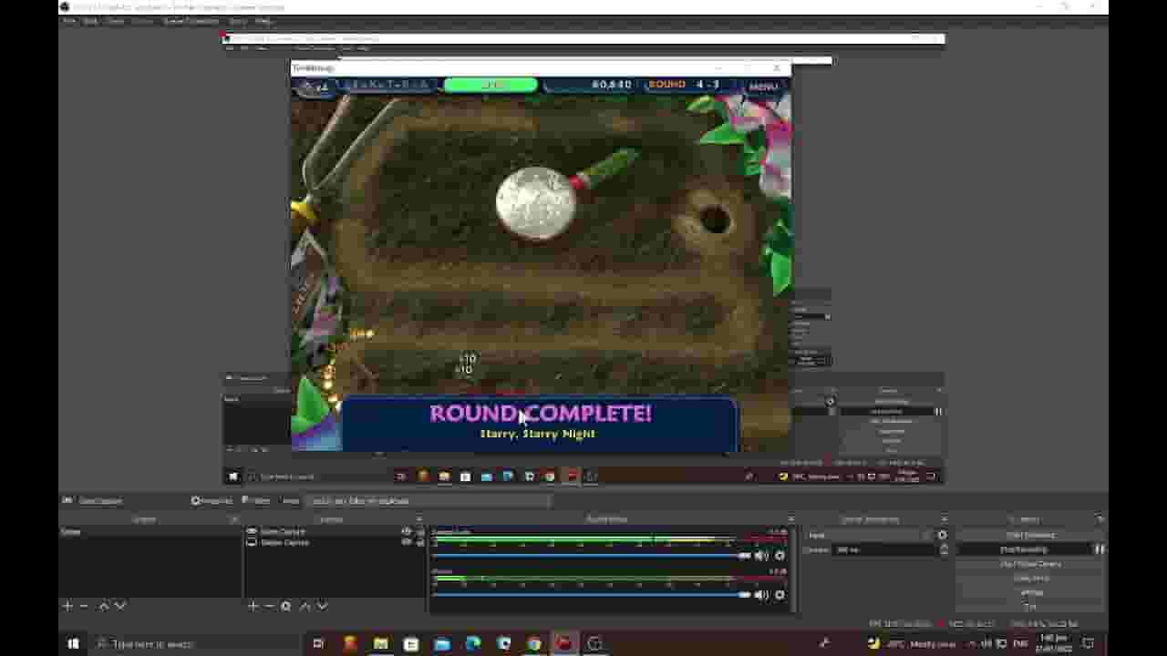Click MENU button in the game preview
Viewport: 1167px width, 656px height.
[762, 87]
